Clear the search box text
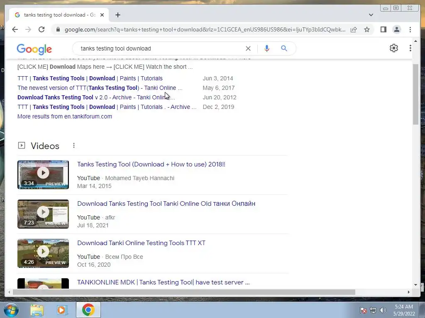This screenshot has height=318, width=425. 248,48
